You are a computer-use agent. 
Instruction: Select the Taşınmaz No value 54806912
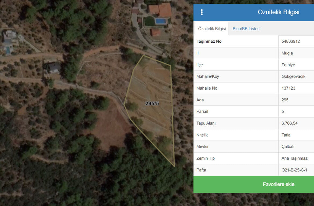pyautogui.click(x=291, y=41)
